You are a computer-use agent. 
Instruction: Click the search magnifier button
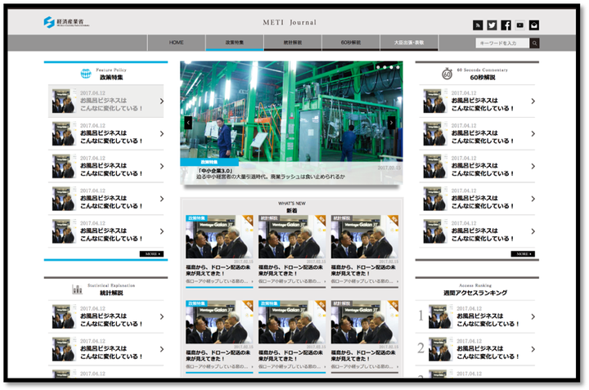tap(534, 43)
